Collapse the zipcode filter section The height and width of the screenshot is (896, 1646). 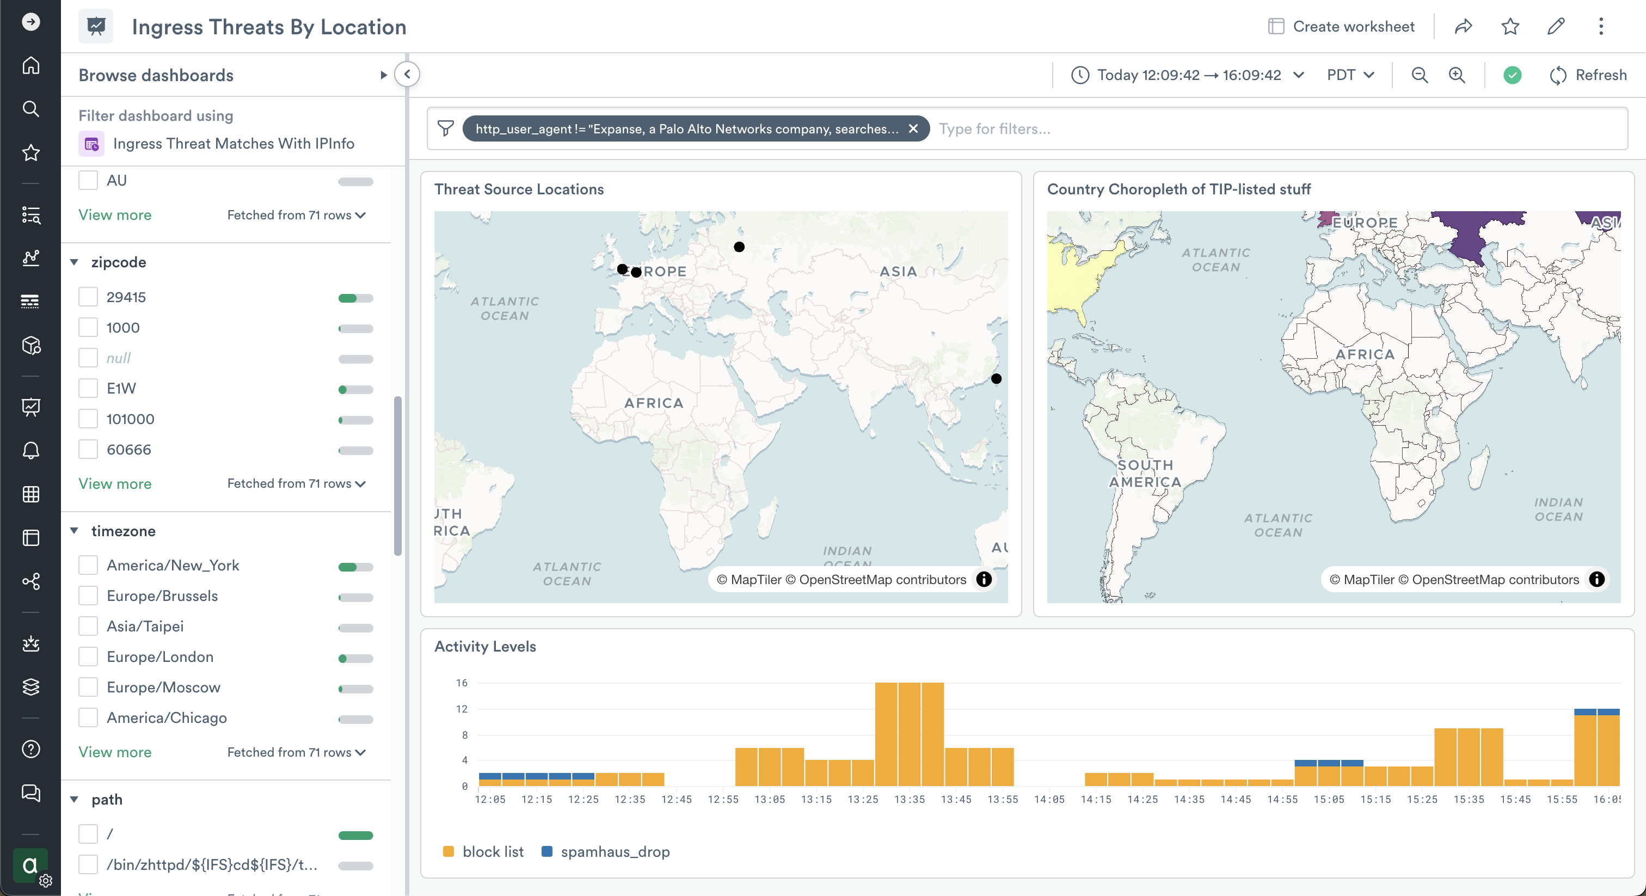[74, 262]
